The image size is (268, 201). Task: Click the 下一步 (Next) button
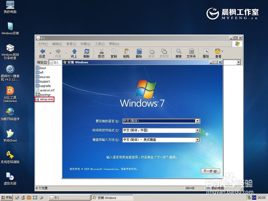click(210, 171)
